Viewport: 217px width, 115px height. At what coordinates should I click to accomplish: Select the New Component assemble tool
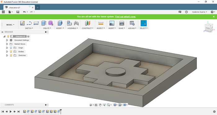69,23
